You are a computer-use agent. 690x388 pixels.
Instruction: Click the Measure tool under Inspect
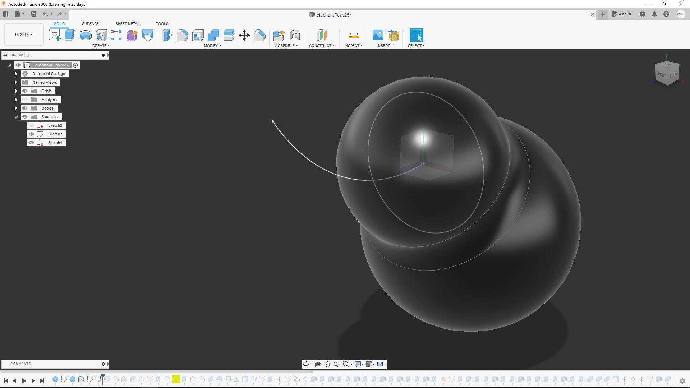(354, 35)
